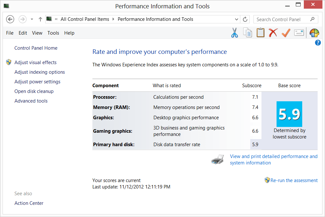Click the Primary hard disk subscore 5.9

(x=255, y=144)
